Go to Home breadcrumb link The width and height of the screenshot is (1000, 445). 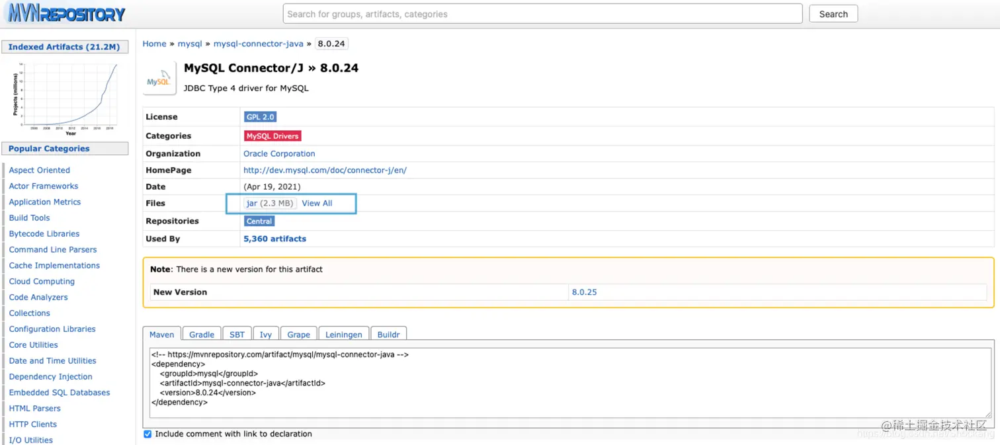click(x=154, y=44)
